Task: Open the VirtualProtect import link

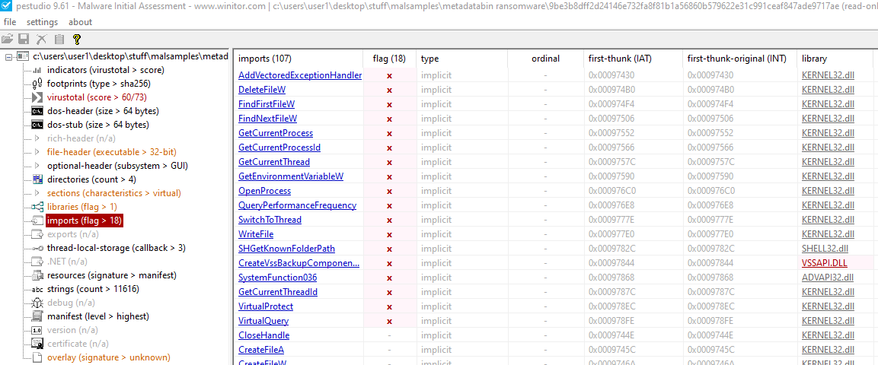Action: [266, 306]
